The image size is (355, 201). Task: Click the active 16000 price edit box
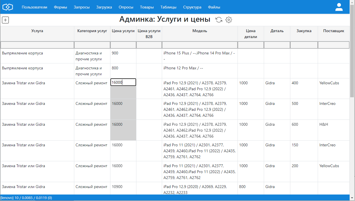point(123,82)
